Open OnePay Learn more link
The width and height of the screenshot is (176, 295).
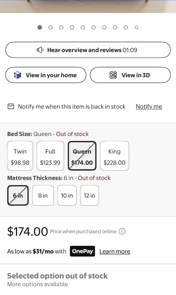pyautogui.click(x=115, y=251)
